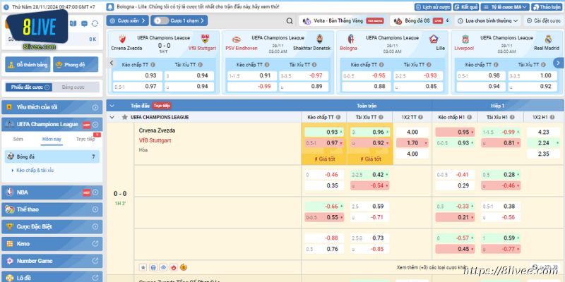Click next arrow on featured matches carousel
Viewport: 565px width, 282px height.
559,64
